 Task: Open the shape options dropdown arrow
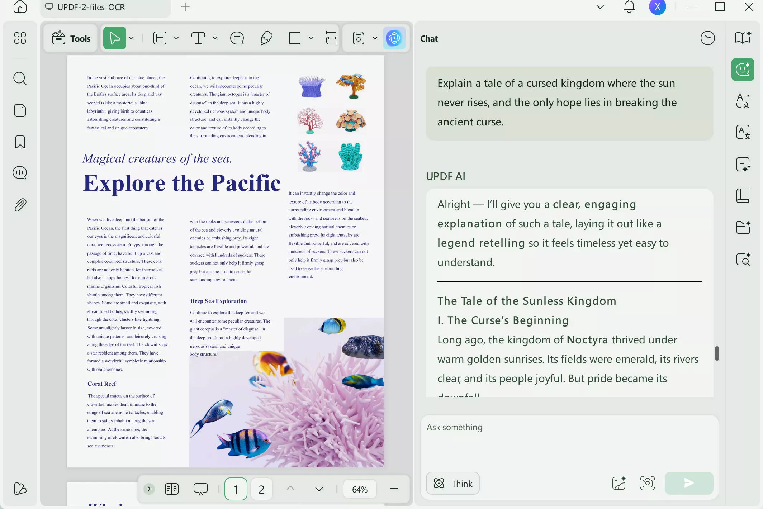tap(311, 38)
